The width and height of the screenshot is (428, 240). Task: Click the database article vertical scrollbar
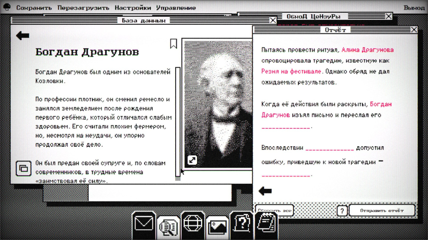click(178, 122)
